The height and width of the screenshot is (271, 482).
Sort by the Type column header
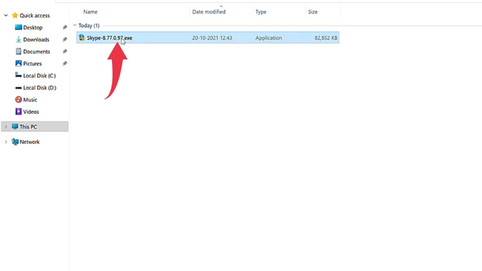261,11
